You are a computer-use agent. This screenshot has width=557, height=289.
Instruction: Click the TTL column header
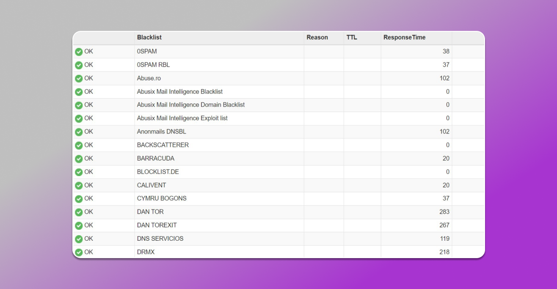pos(351,37)
